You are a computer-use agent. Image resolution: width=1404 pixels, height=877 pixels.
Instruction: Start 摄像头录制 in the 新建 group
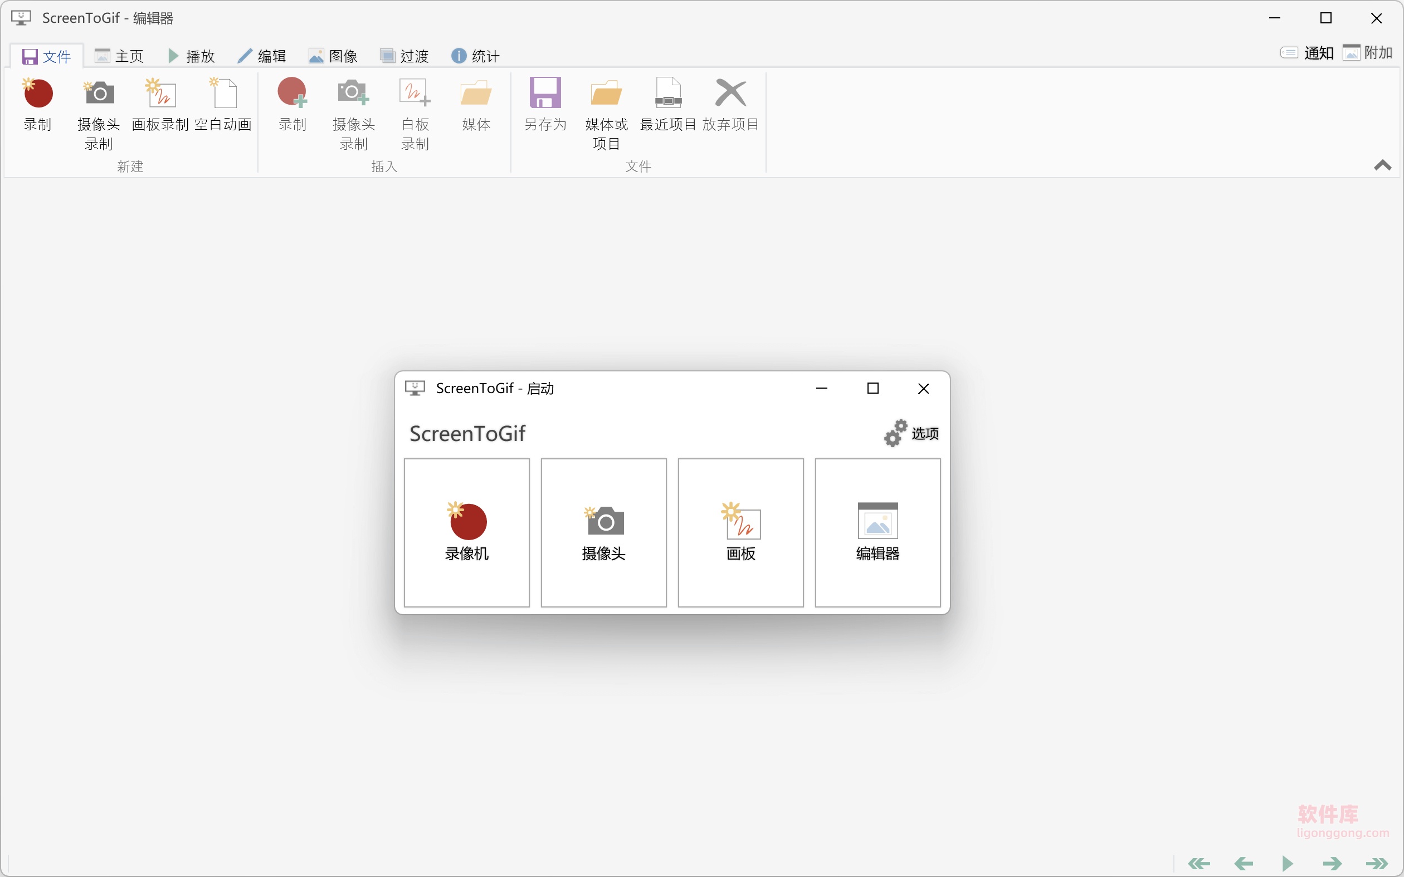pos(99,94)
